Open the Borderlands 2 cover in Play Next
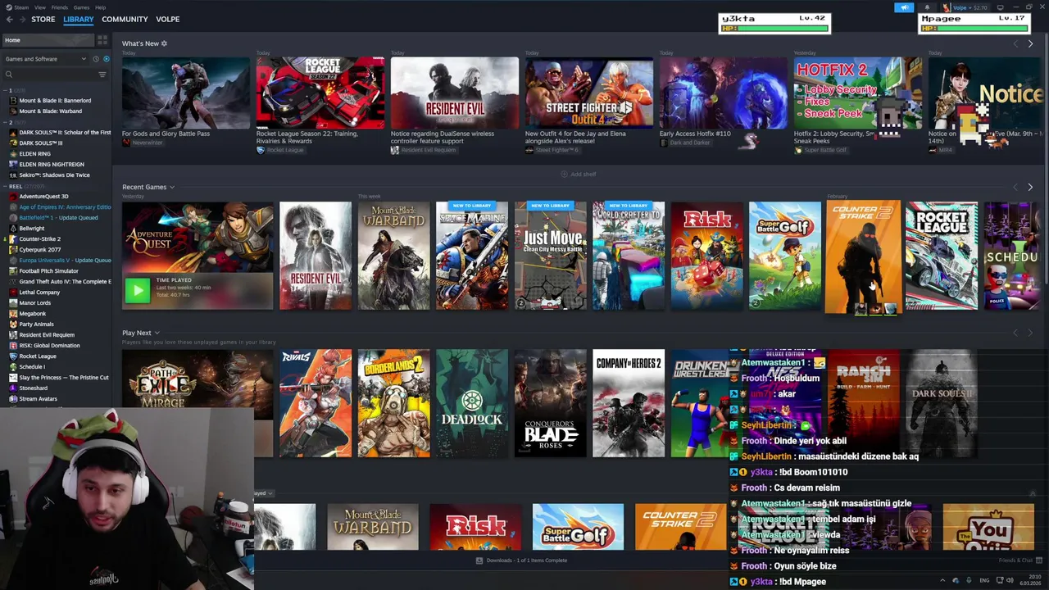 click(394, 403)
